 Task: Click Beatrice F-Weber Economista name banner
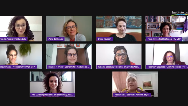[69, 67]
